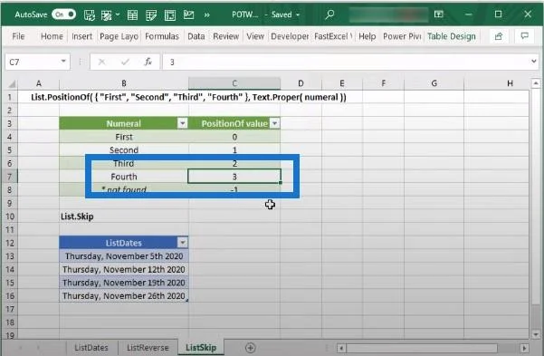Click into the formula bar showing 3

click(345, 63)
